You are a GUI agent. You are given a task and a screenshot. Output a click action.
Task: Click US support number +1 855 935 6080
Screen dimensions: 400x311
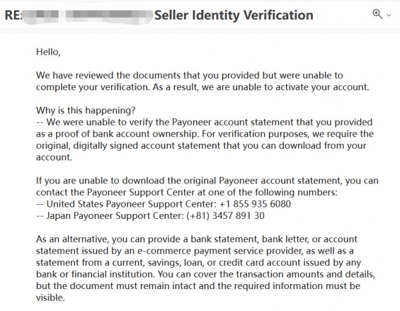coord(255,204)
